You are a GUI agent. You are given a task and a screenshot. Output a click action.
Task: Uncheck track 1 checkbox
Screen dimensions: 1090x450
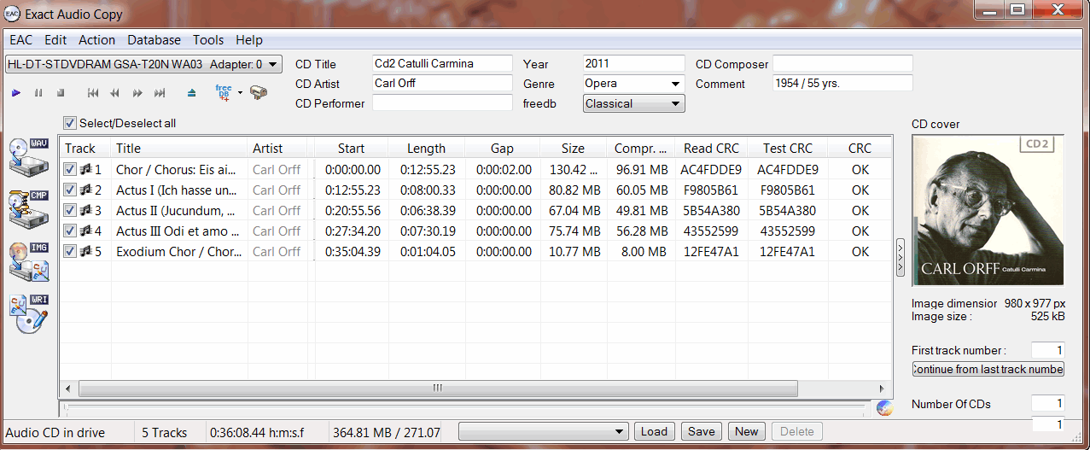(x=70, y=170)
